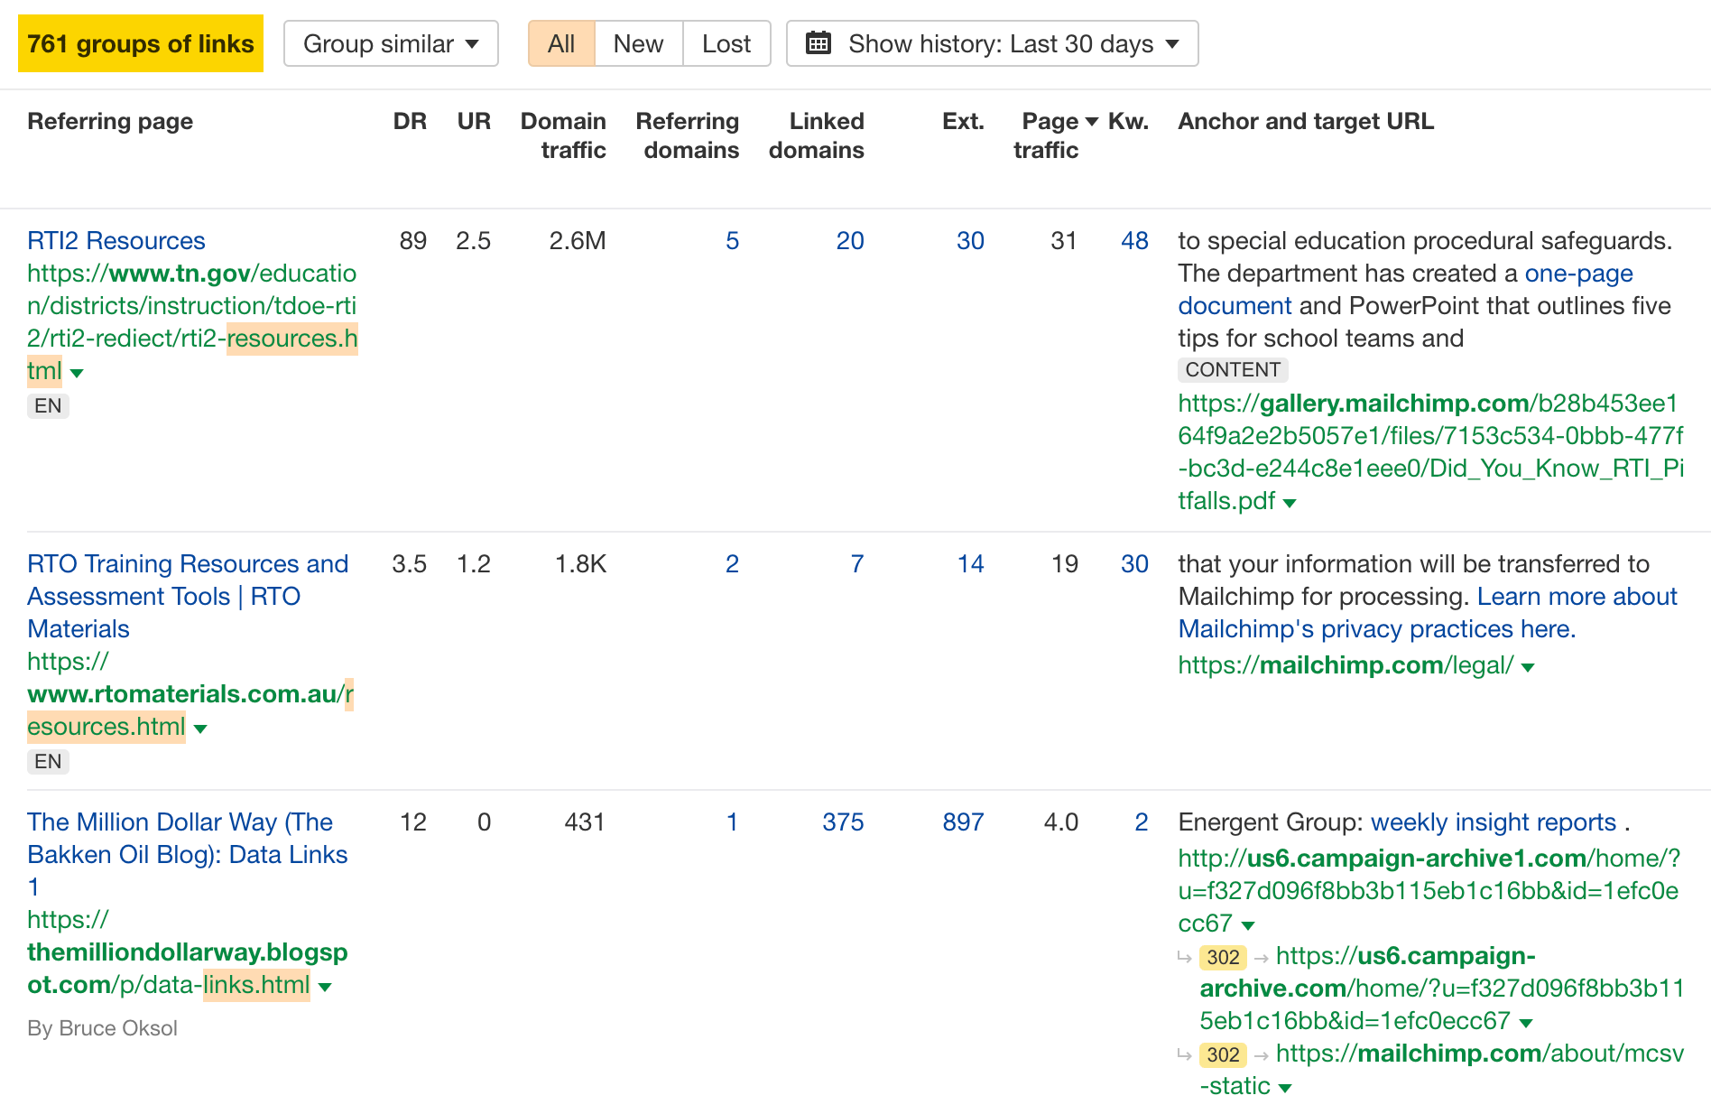Click the CONTENT tag in the first row

(1232, 369)
